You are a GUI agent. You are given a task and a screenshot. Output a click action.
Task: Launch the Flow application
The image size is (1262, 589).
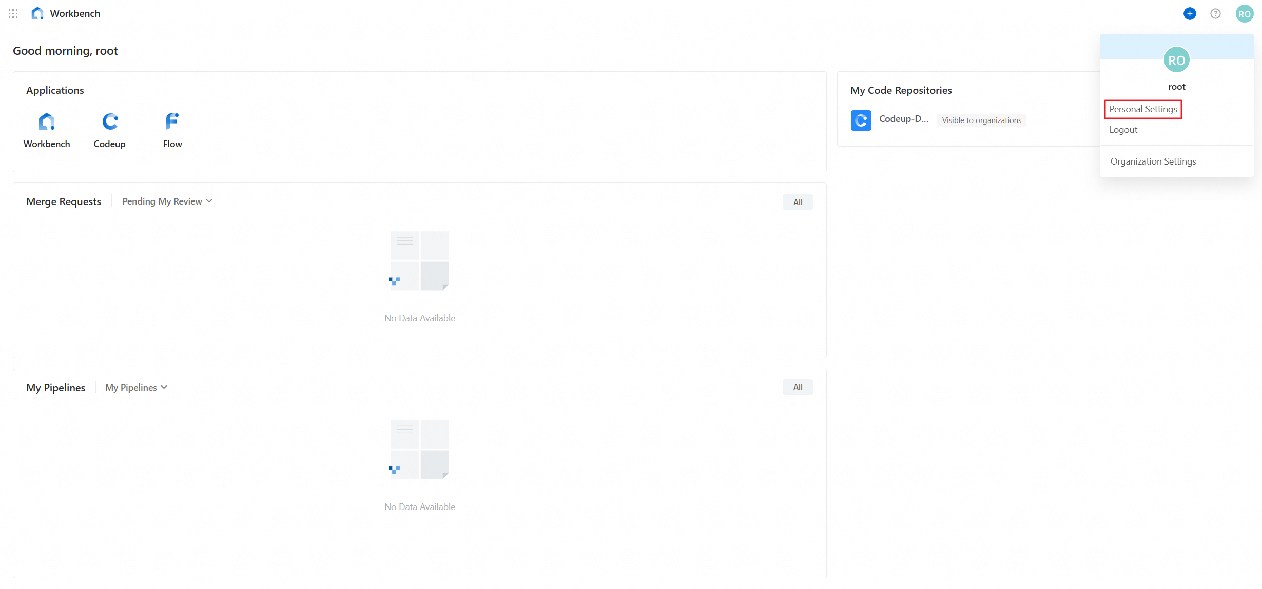[172, 122]
